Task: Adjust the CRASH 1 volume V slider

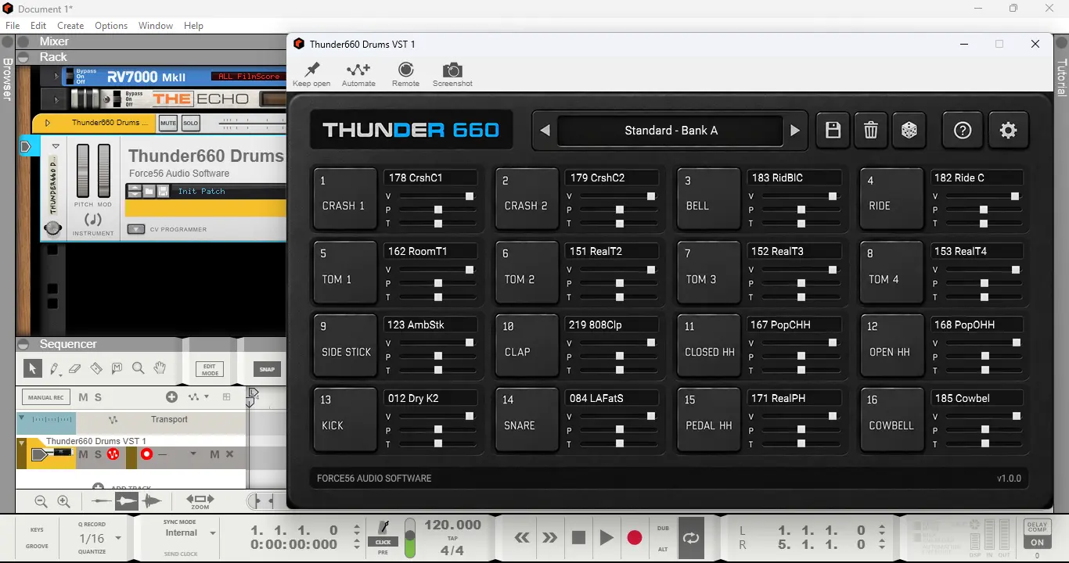Action: tap(437, 196)
